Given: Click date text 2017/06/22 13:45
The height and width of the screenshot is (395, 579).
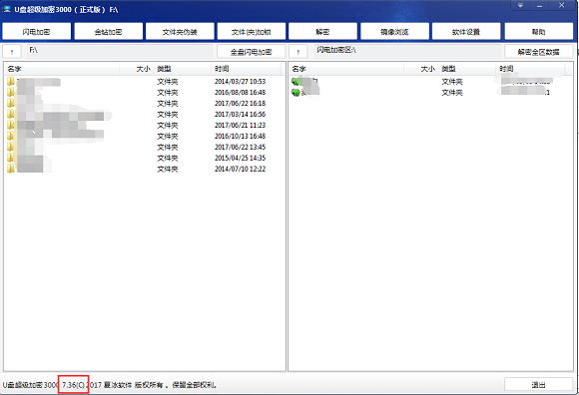Looking at the screenshot, I should tap(240, 147).
